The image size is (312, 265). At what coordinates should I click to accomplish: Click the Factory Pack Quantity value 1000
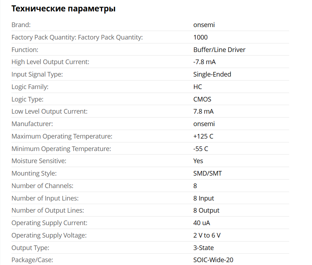pos(200,37)
